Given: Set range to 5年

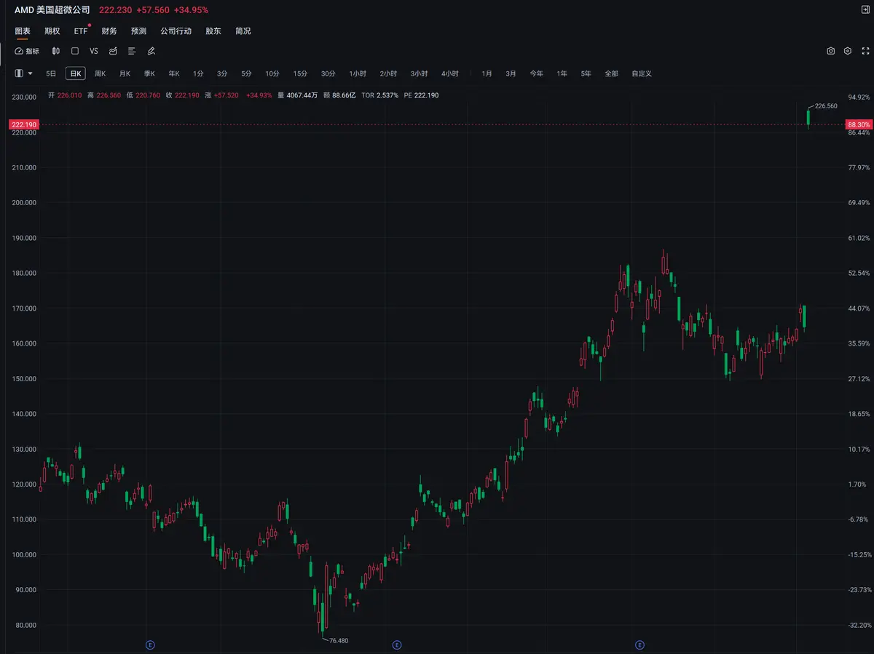Looking at the screenshot, I should [x=586, y=73].
